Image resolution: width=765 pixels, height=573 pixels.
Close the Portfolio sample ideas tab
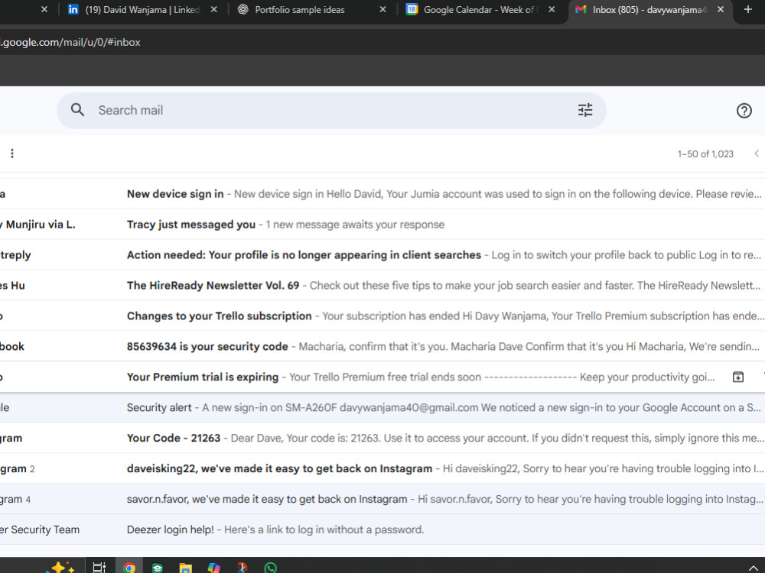(x=383, y=10)
